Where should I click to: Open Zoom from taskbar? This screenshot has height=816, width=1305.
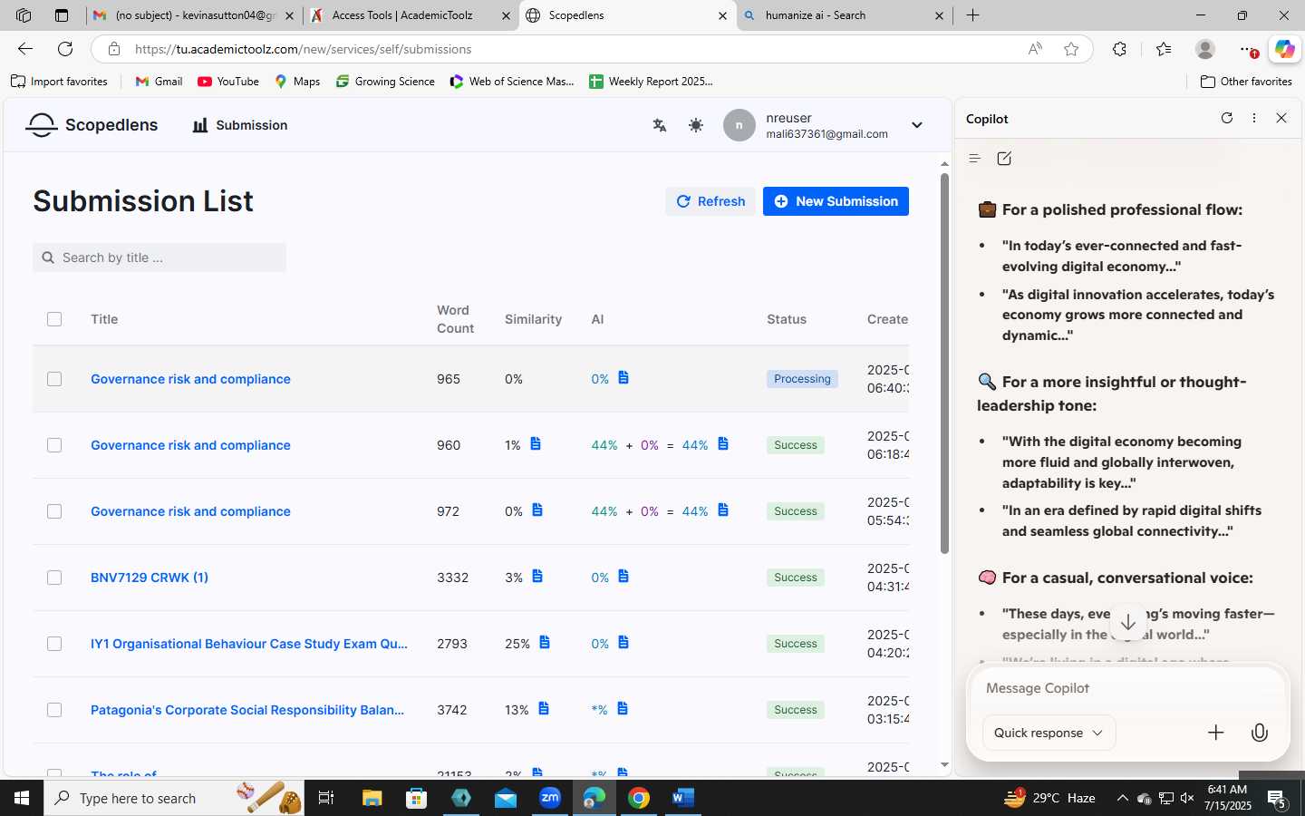pyautogui.click(x=550, y=798)
